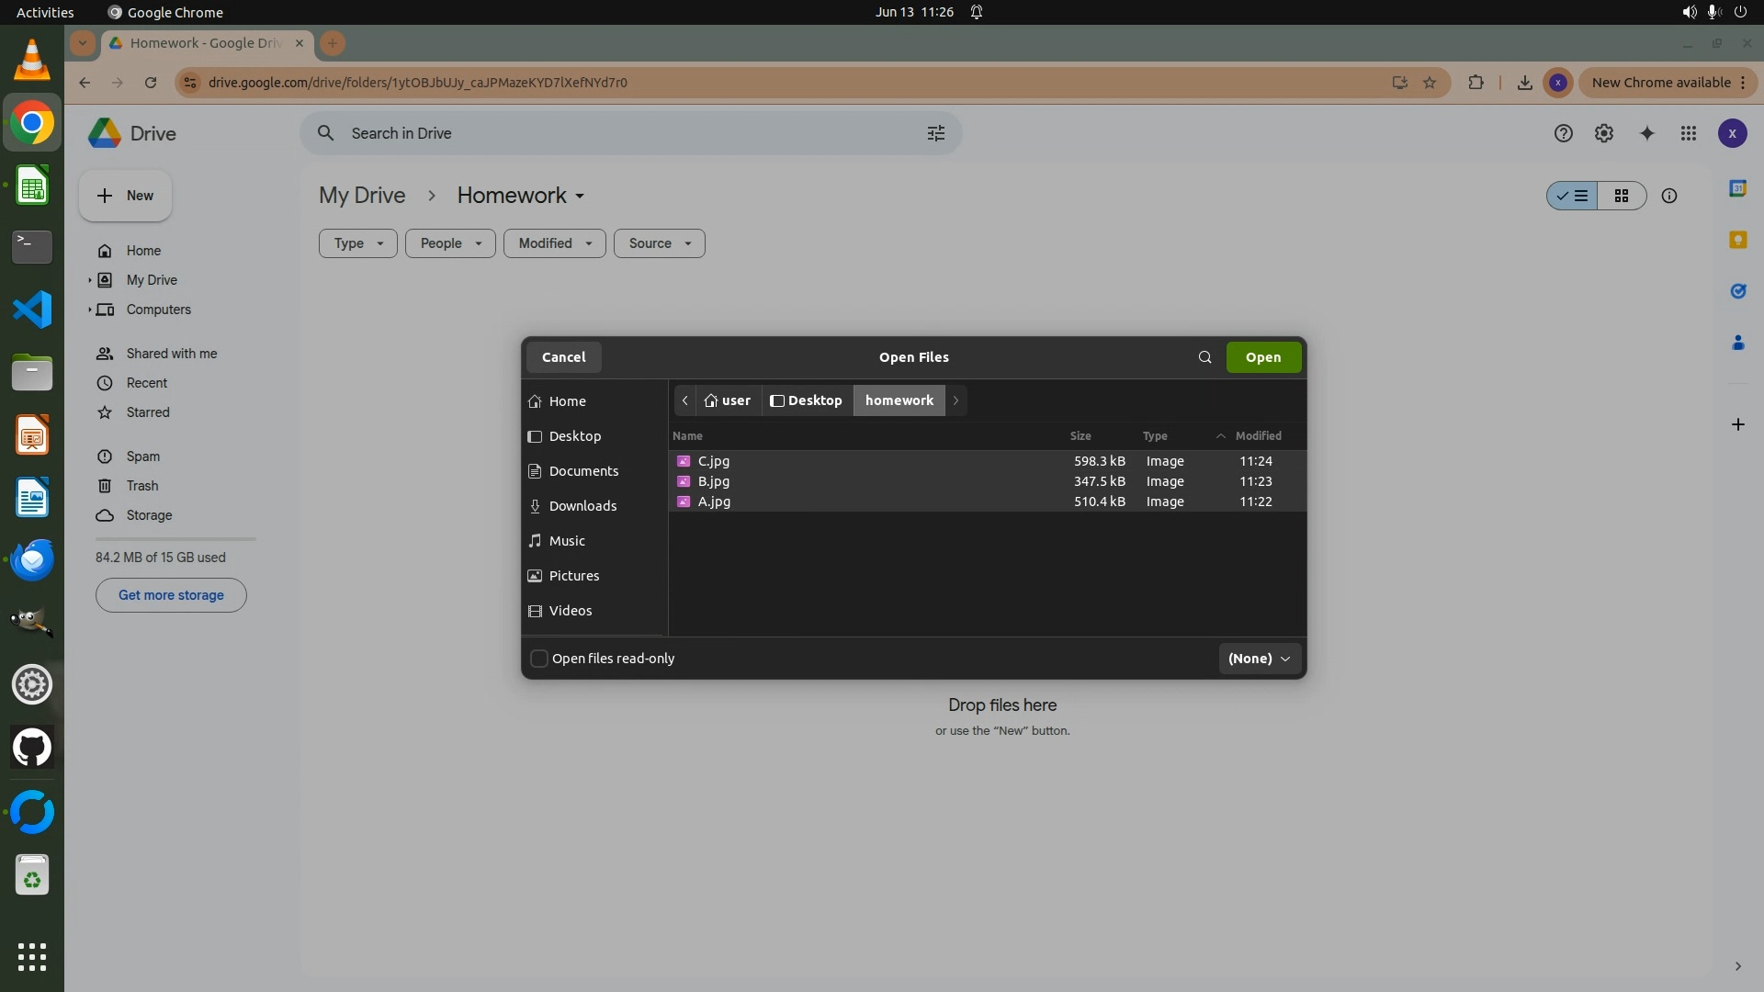Click the Drive settings gear icon
The width and height of the screenshot is (1764, 992).
pyautogui.click(x=1603, y=133)
